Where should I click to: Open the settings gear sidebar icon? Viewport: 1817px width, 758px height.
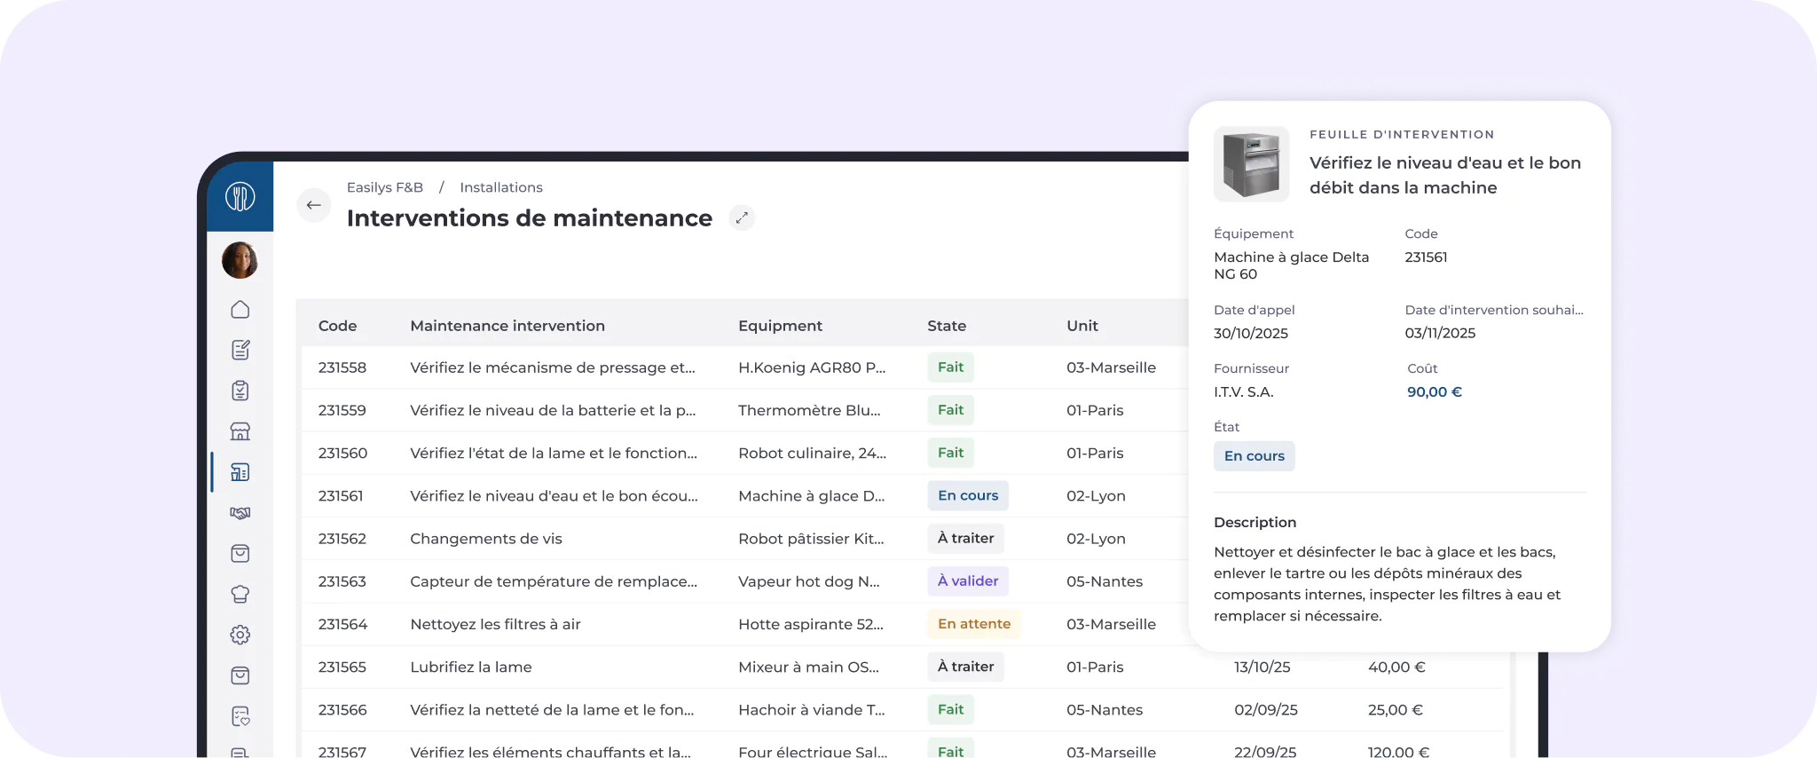click(x=240, y=635)
